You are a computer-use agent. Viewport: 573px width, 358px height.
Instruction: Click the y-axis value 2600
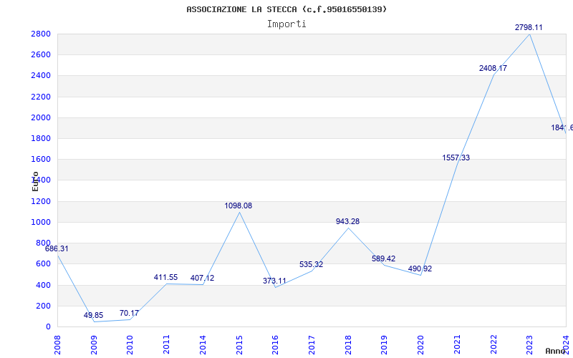42,55
